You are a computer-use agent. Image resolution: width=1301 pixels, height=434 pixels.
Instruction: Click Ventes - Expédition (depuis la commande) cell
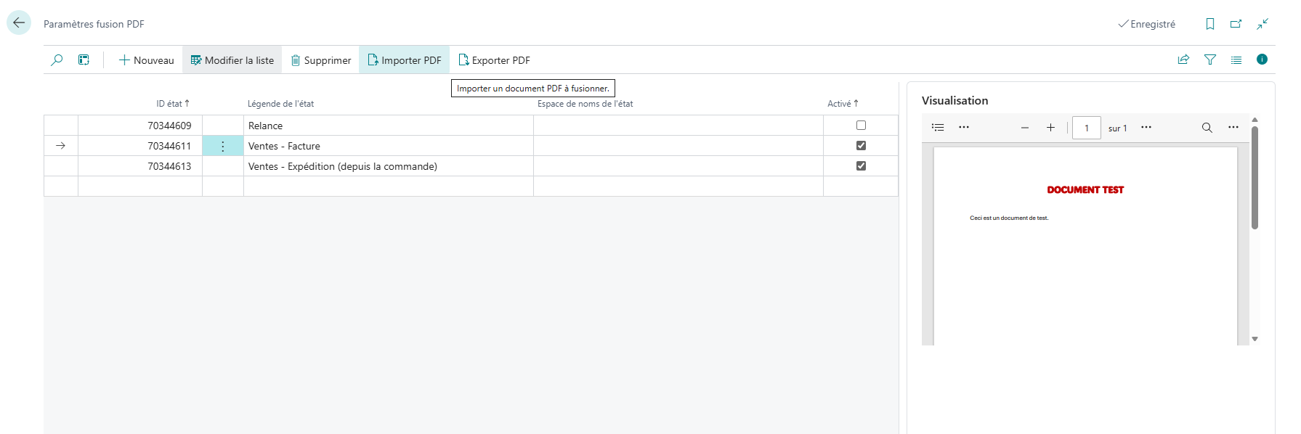(389, 166)
